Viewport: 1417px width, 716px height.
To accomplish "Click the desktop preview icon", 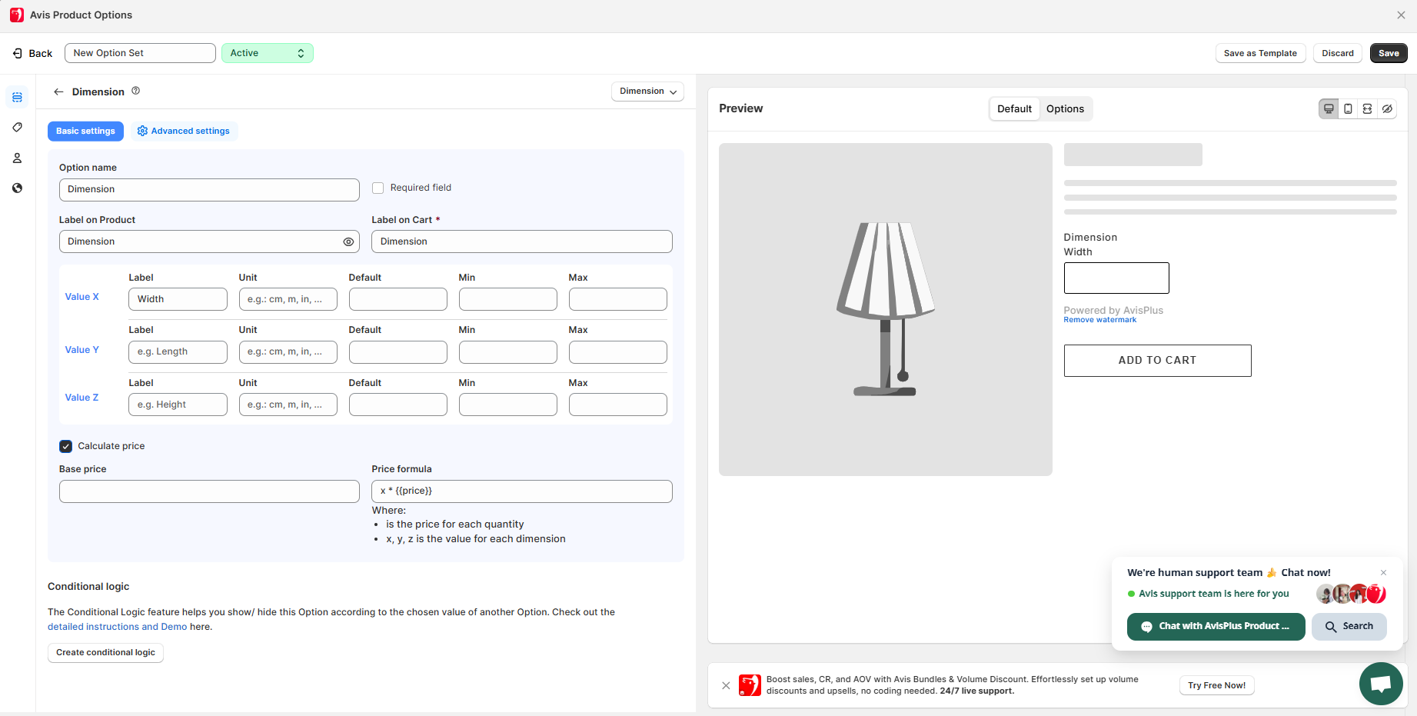I will (1329, 109).
